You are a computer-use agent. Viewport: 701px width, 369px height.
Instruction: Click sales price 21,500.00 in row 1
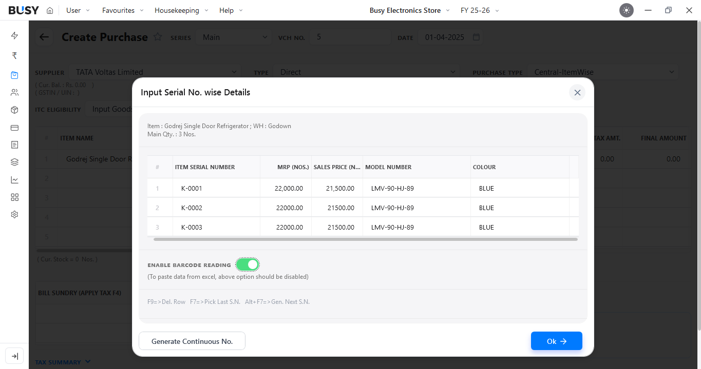click(337, 188)
